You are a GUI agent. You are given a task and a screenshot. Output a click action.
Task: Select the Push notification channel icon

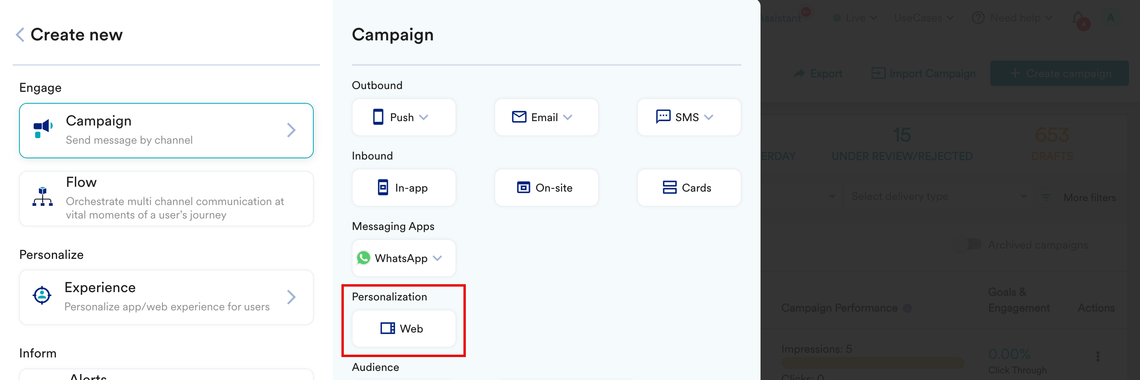377,117
